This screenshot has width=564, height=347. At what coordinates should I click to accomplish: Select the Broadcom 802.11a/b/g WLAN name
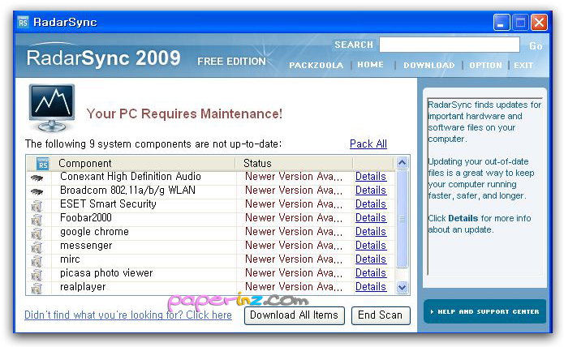[x=127, y=190]
